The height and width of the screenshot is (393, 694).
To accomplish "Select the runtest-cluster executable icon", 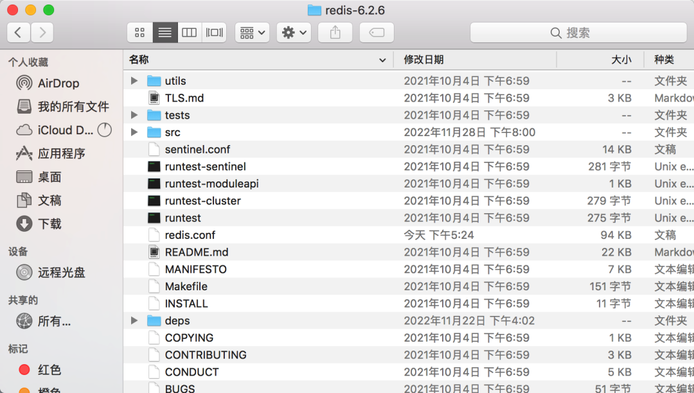I will [x=154, y=201].
